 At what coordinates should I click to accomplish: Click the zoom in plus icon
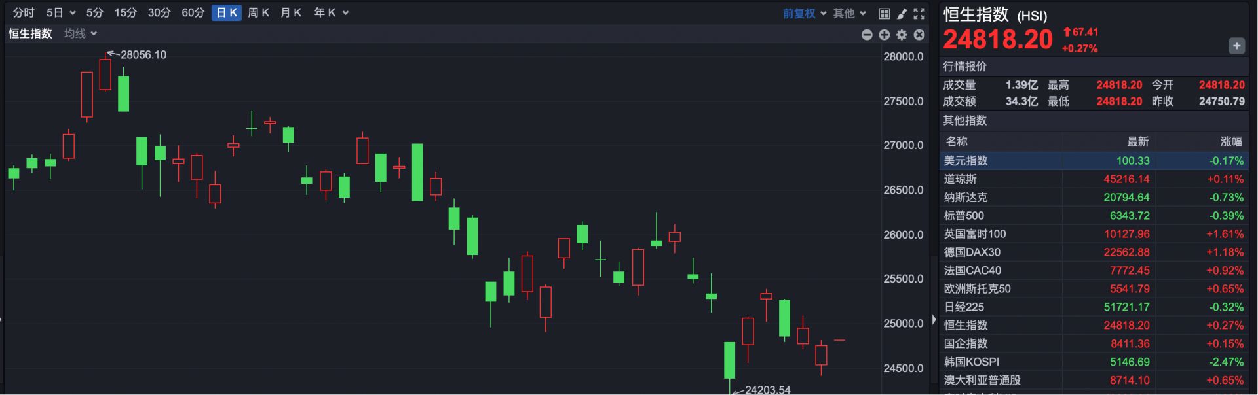tap(885, 35)
